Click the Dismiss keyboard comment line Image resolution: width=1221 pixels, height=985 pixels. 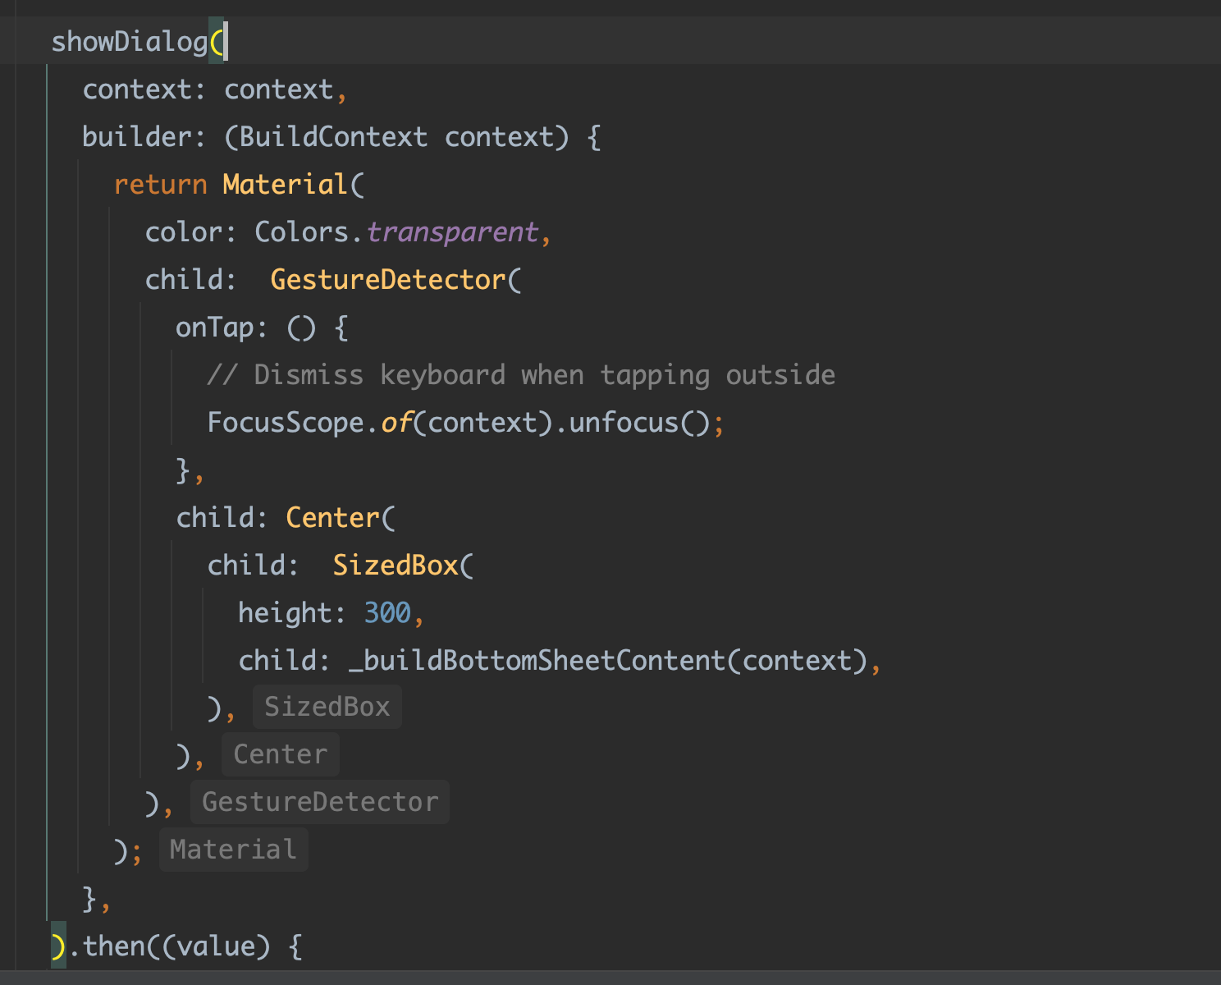520,375
